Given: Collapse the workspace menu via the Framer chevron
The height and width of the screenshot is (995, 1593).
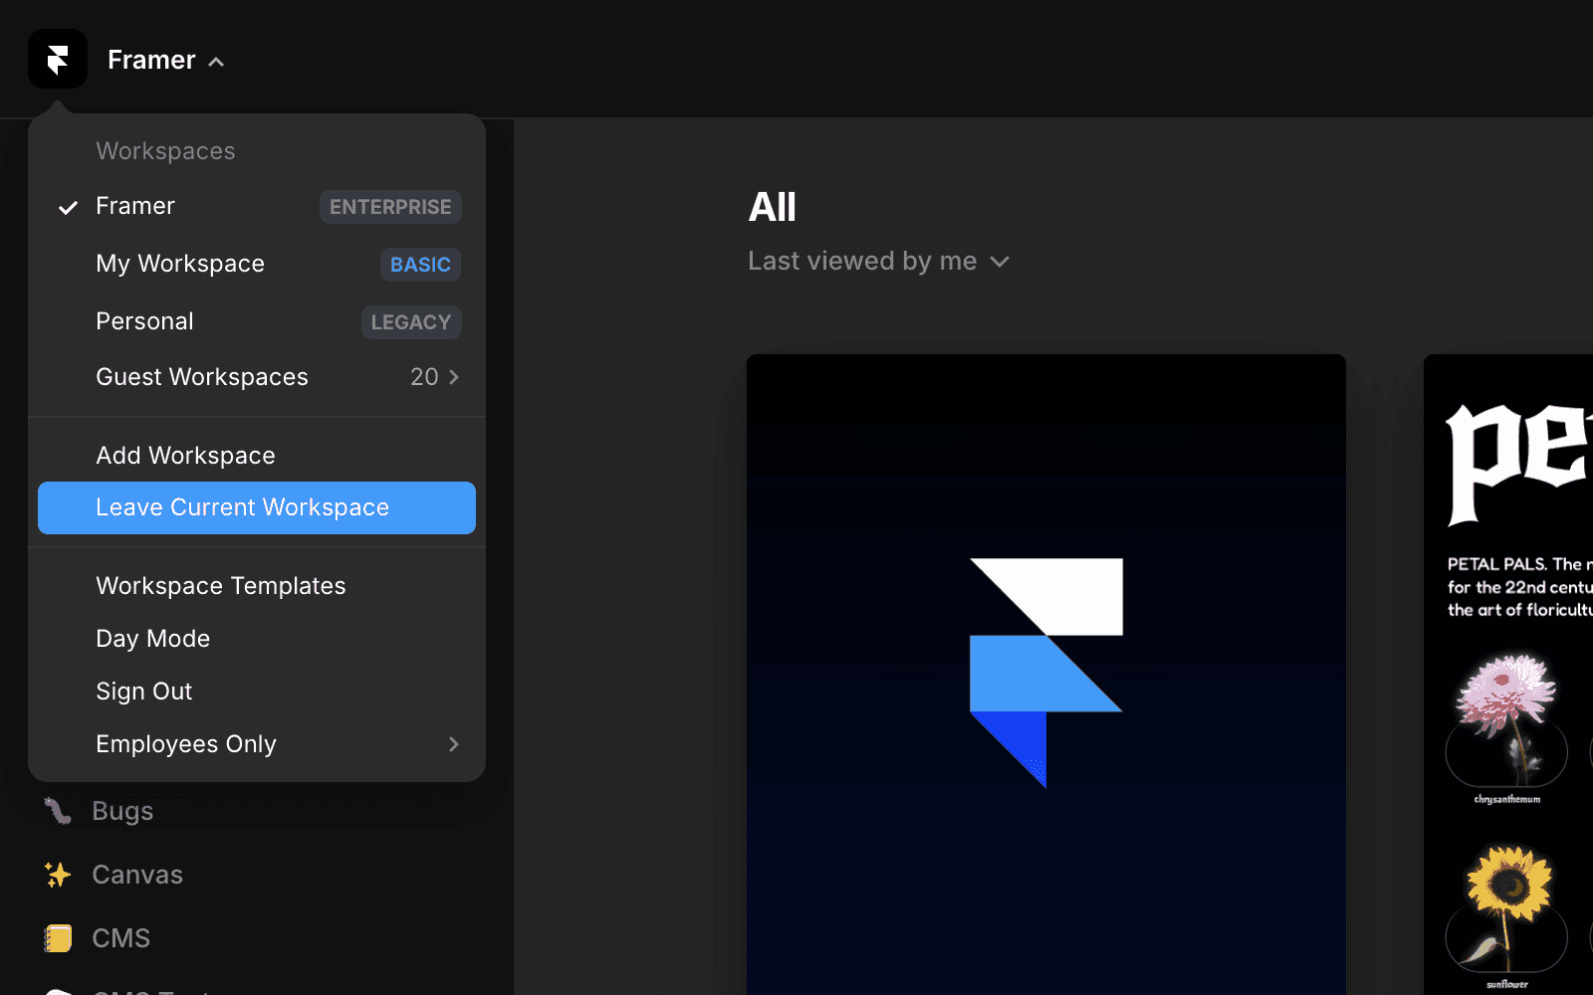Looking at the screenshot, I should tap(215, 60).
